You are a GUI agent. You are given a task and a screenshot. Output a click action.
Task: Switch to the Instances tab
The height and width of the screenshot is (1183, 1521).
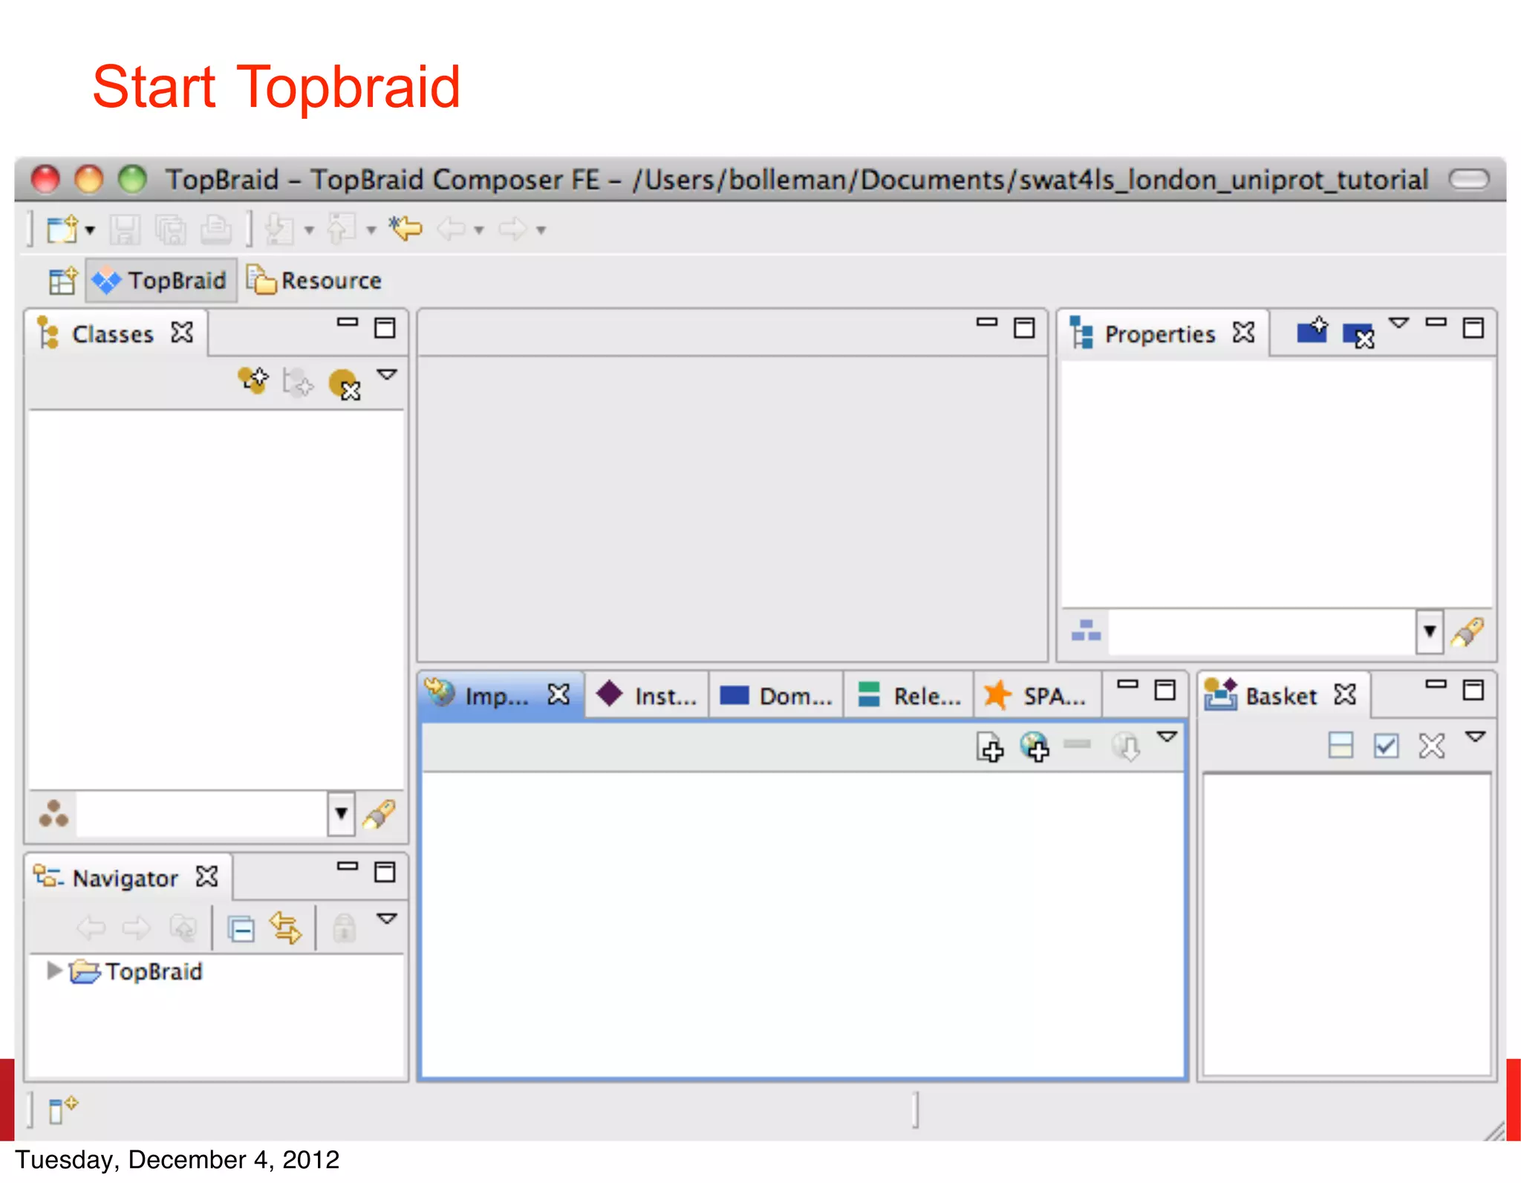[x=648, y=696]
